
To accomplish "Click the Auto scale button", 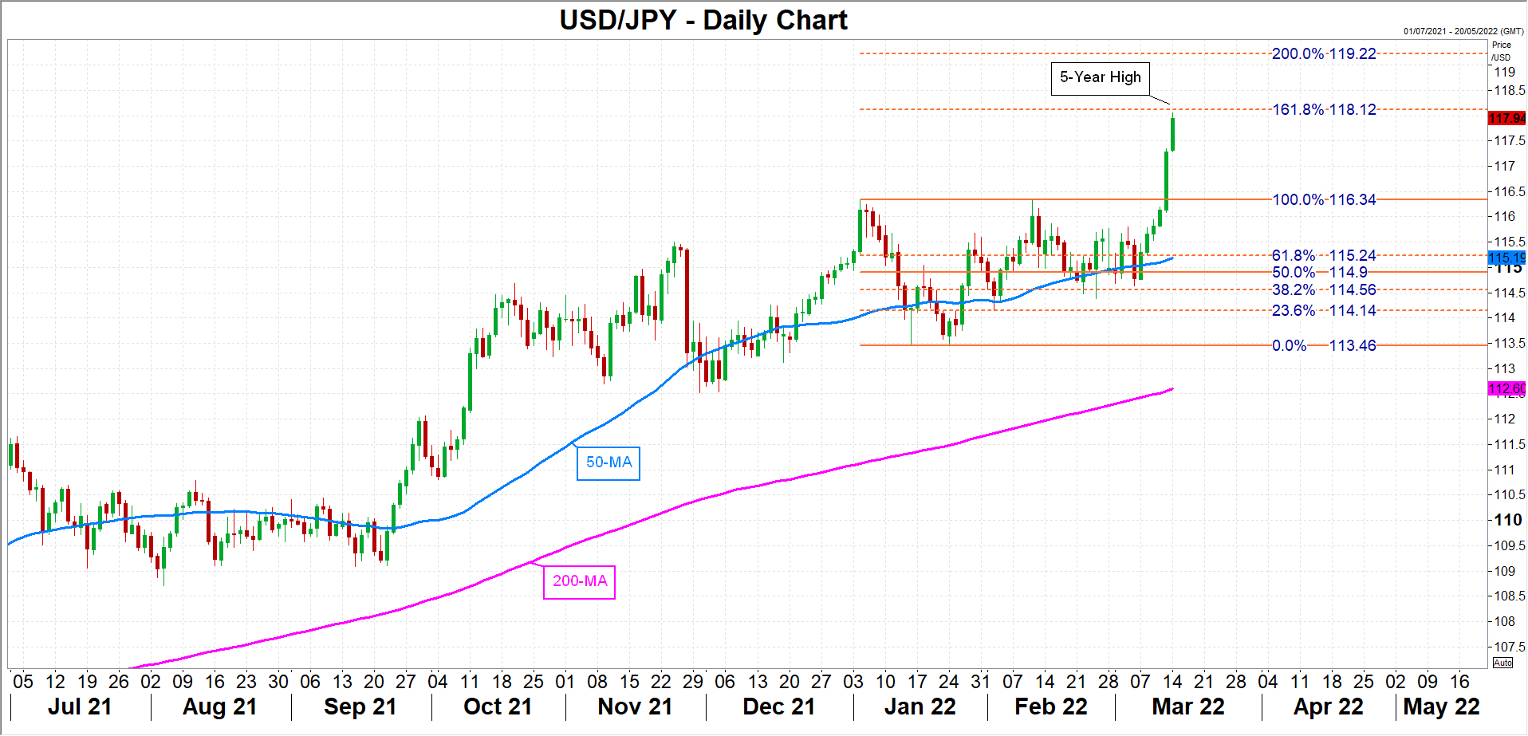I will [x=1502, y=663].
